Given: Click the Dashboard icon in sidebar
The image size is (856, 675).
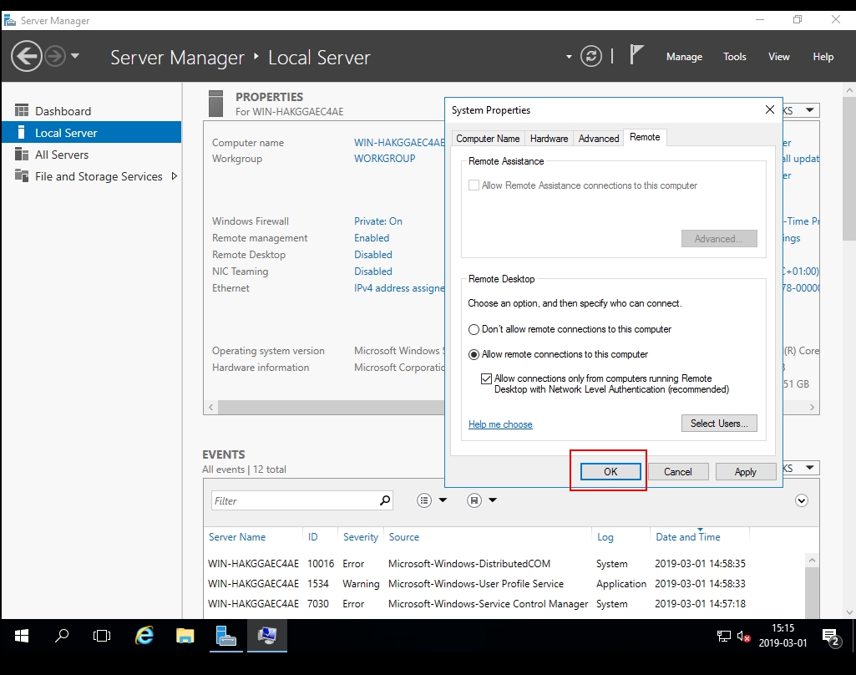Looking at the screenshot, I should pos(21,110).
